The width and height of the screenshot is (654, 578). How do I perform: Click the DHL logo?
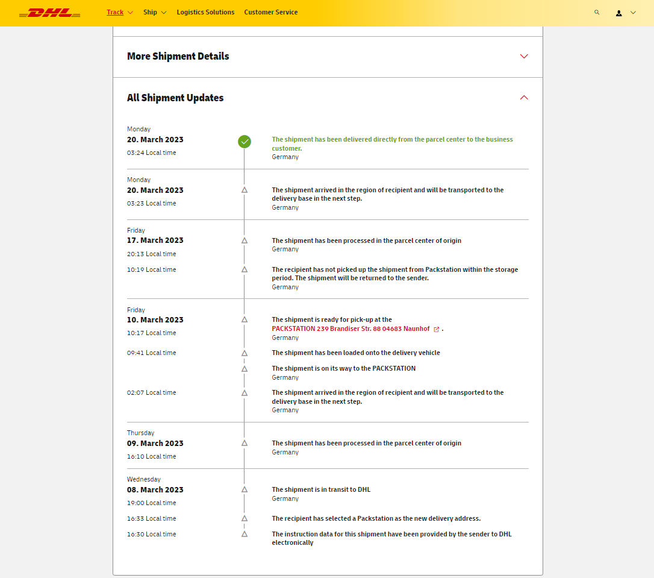tap(49, 13)
